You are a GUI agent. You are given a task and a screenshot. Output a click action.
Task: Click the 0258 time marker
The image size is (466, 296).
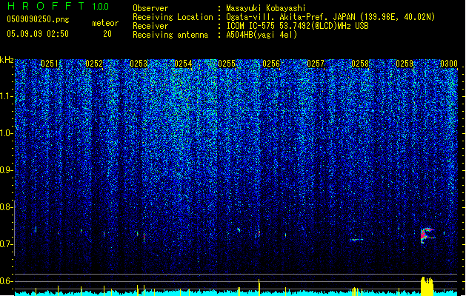(360, 64)
